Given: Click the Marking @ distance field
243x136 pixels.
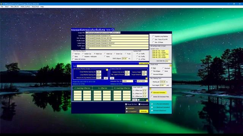Looking at the screenshot, I should [x=163, y=82].
